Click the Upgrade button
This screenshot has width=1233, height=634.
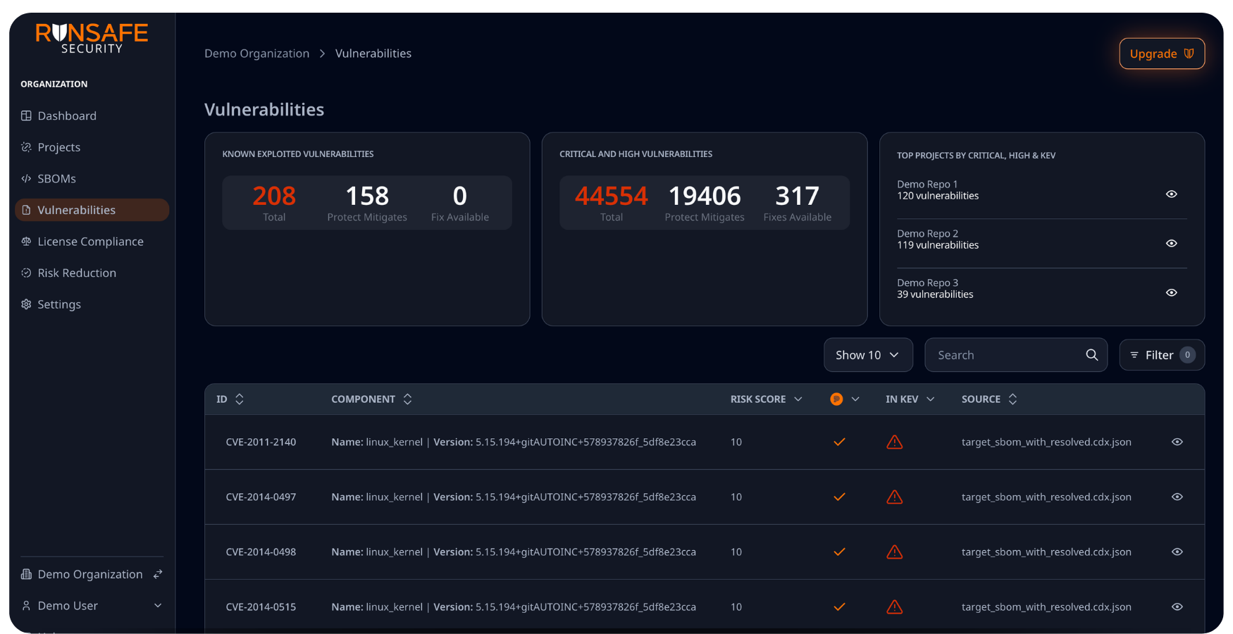1162,54
